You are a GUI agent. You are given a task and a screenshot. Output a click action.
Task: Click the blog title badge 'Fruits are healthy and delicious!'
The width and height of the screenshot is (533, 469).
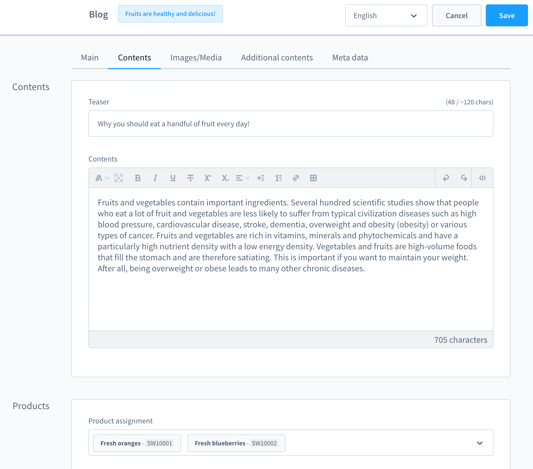pyautogui.click(x=170, y=14)
